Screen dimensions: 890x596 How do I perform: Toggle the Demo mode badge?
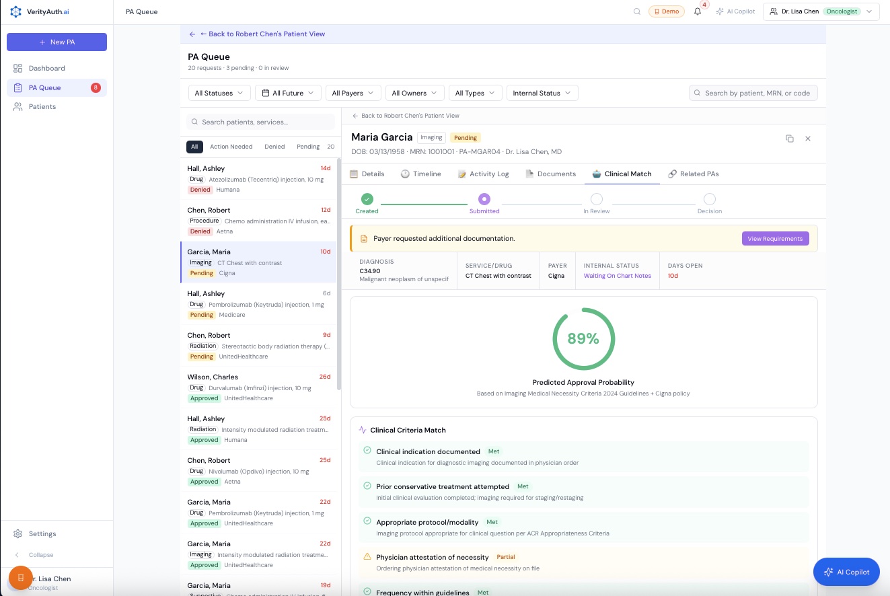666,11
